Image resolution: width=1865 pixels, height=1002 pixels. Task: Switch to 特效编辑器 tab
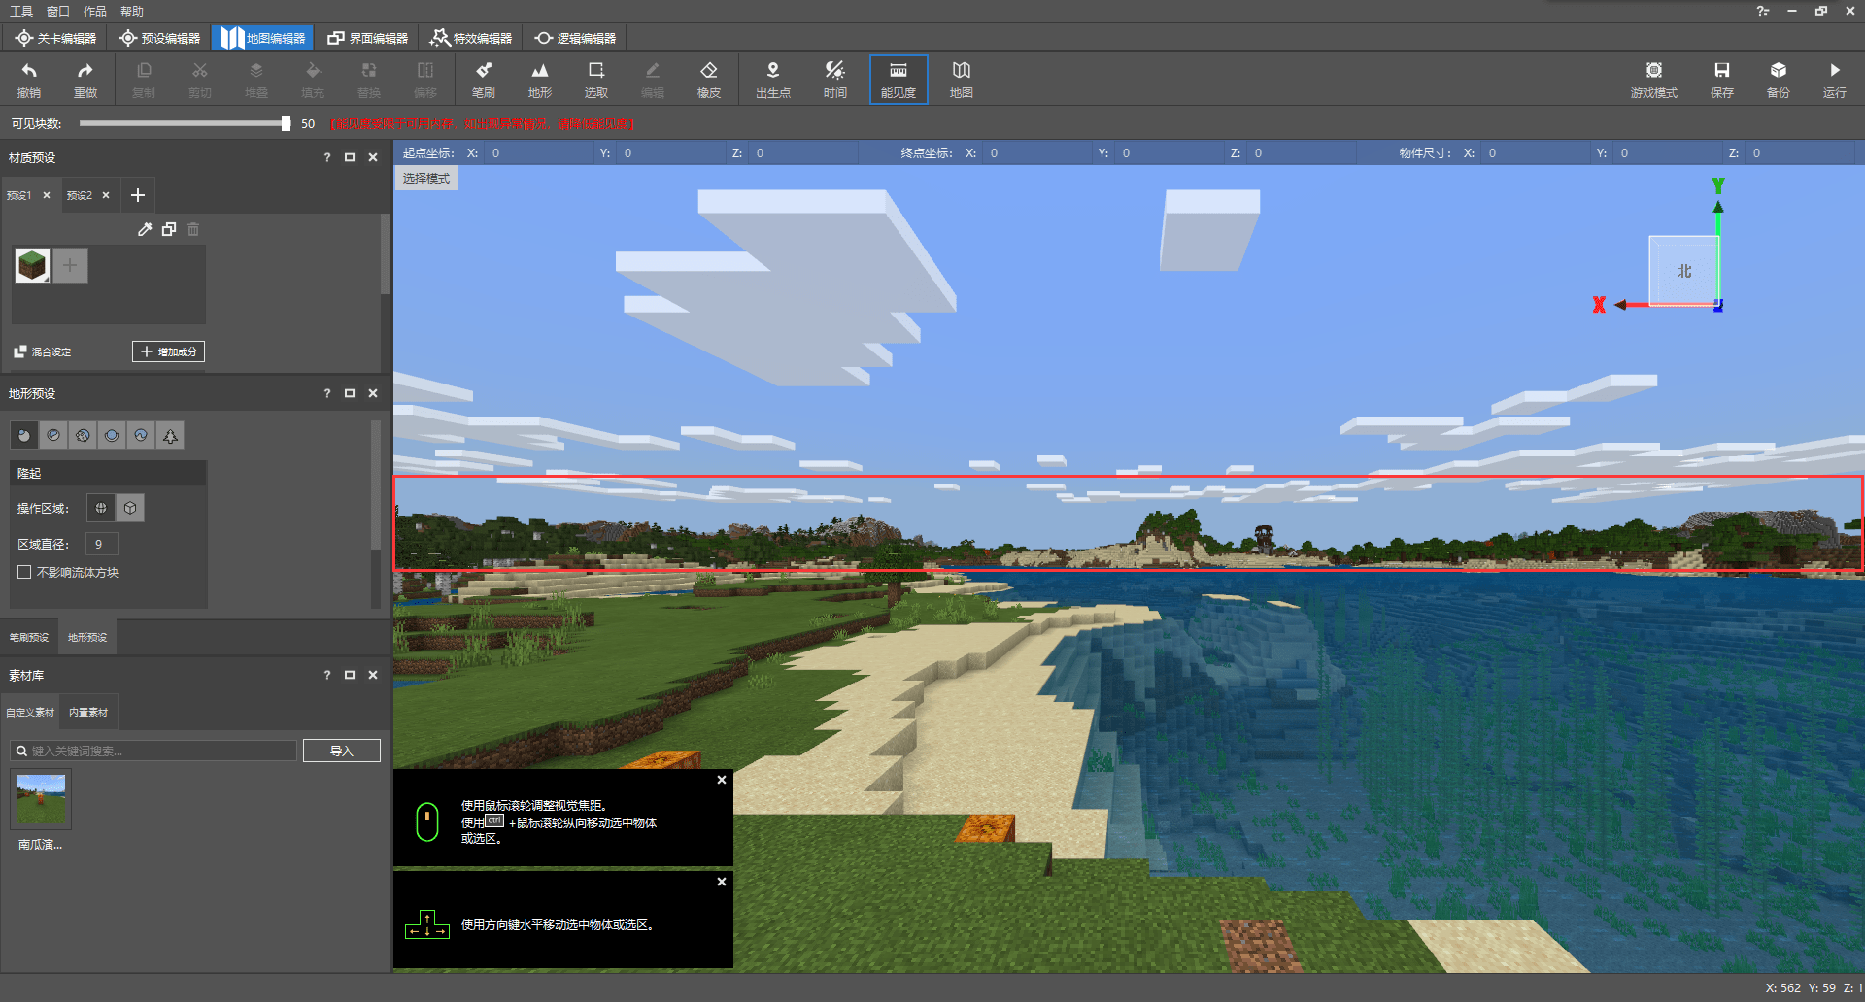[471, 38]
